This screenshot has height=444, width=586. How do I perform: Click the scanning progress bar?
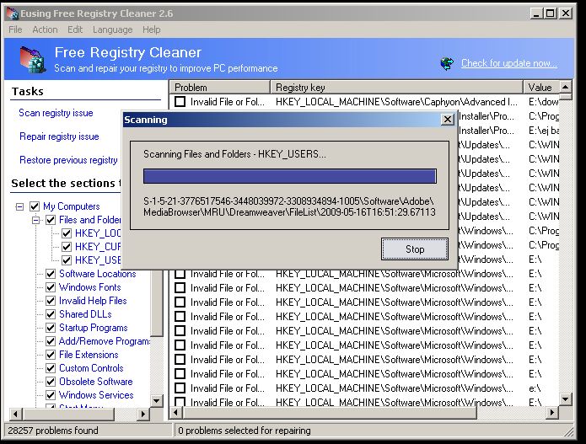(x=290, y=176)
